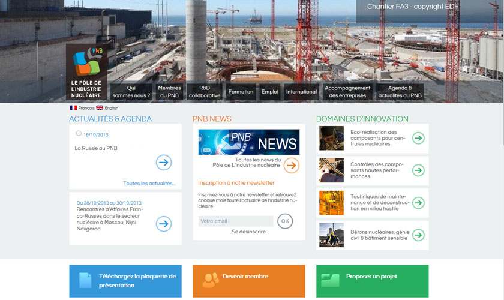Click blue arrow beside Rencontres d'Affaires Franco-Russes
504x300 pixels.
click(163, 224)
